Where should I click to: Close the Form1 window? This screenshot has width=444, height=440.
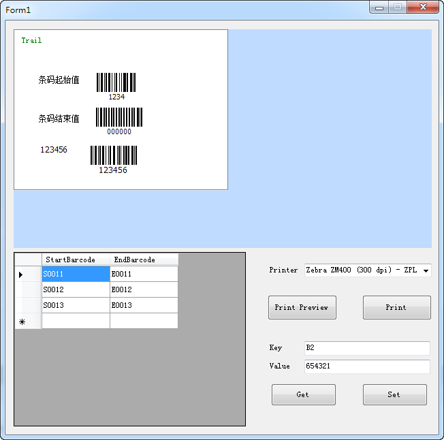click(423, 7)
